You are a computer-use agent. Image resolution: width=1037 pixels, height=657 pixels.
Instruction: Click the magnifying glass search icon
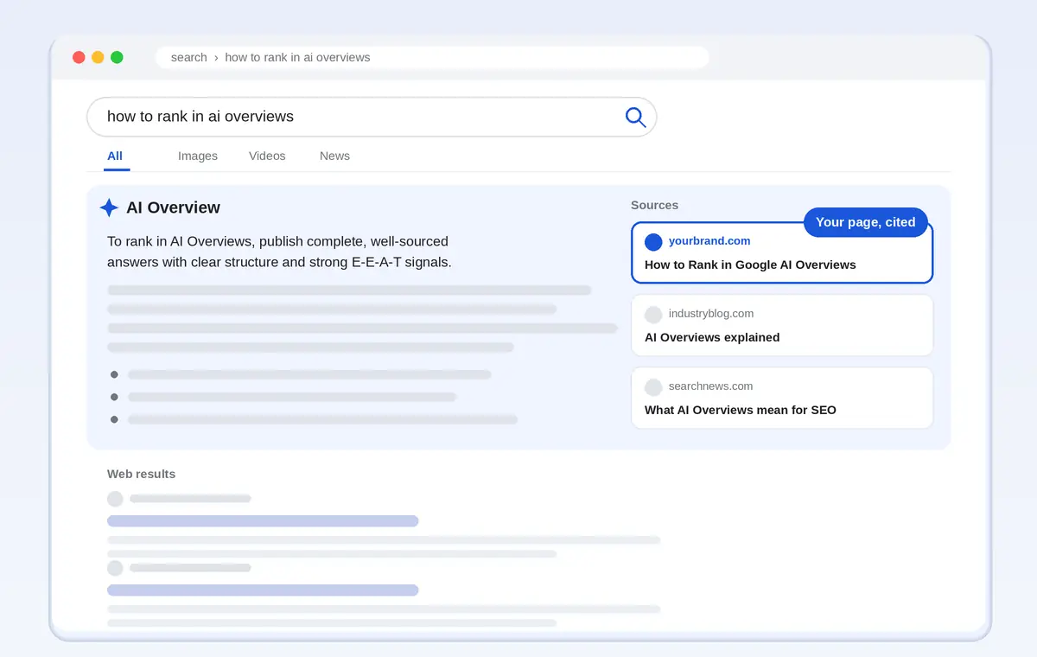[635, 117]
